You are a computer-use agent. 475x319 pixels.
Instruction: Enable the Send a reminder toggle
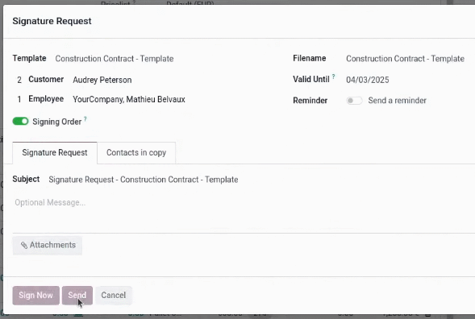click(354, 101)
